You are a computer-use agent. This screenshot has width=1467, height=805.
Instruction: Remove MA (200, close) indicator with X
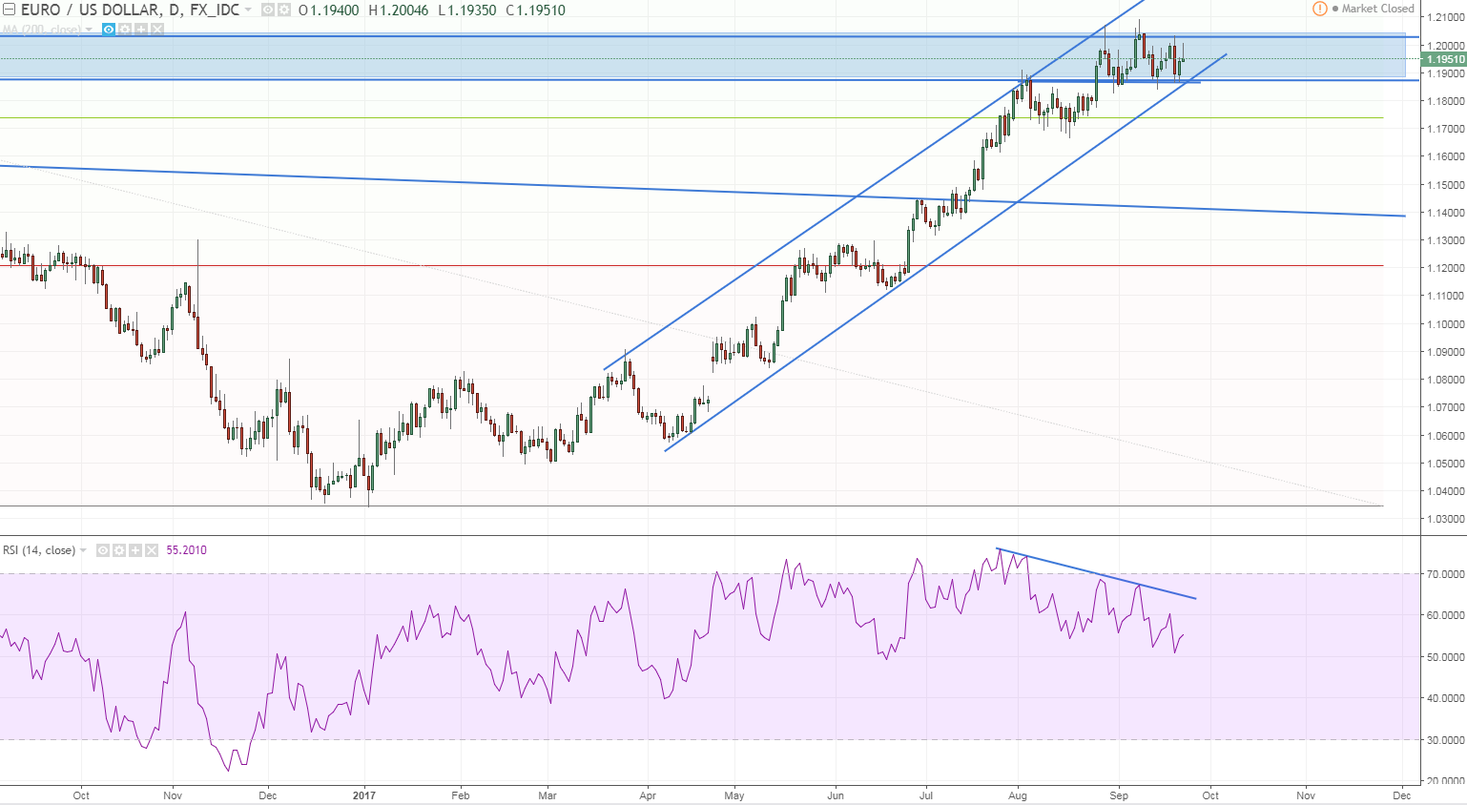[156, 30]
